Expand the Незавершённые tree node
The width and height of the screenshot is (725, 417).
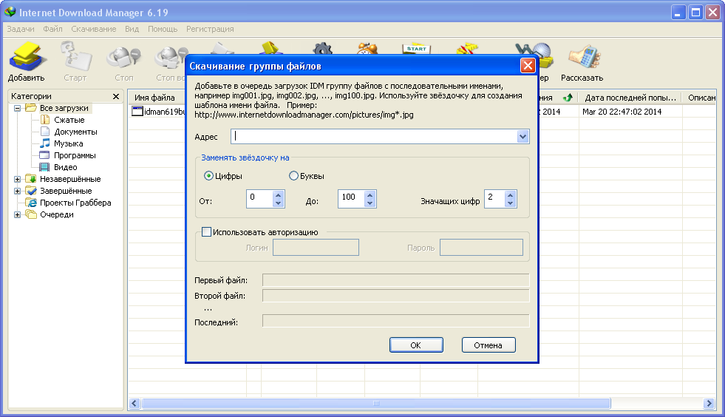tap(17, 179)
